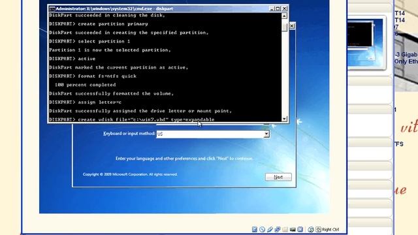The image size is (418, 235).
Task: Close the Install Windows dialog behind cmd
Action: tap(292, 26)
